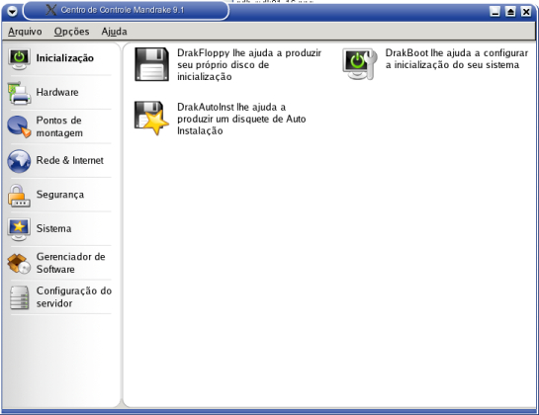Screen dimensions: 539x415
Task: Choose the Segurança label
Action: tap(60, 195)
